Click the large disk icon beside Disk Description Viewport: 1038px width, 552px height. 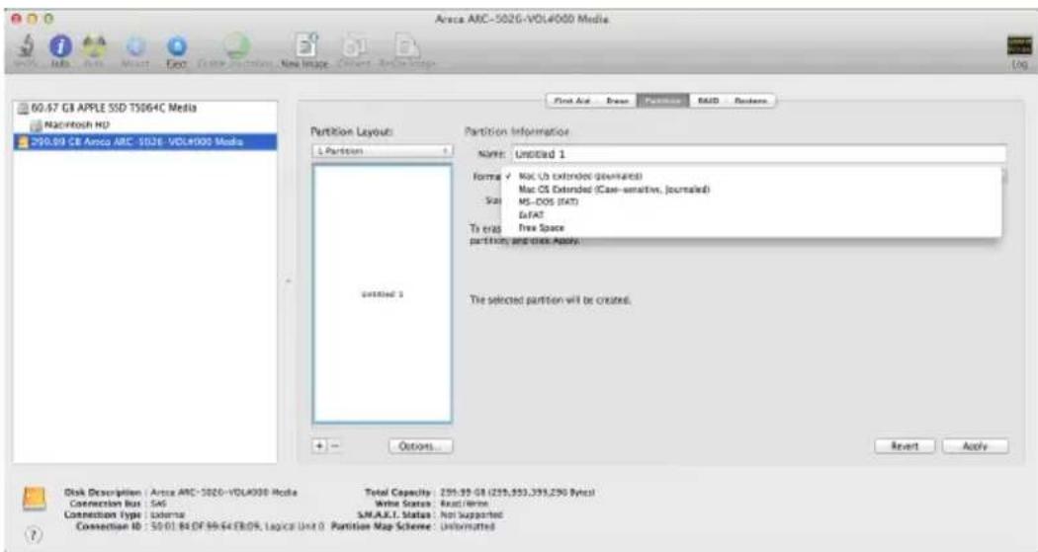click(34, 499)
